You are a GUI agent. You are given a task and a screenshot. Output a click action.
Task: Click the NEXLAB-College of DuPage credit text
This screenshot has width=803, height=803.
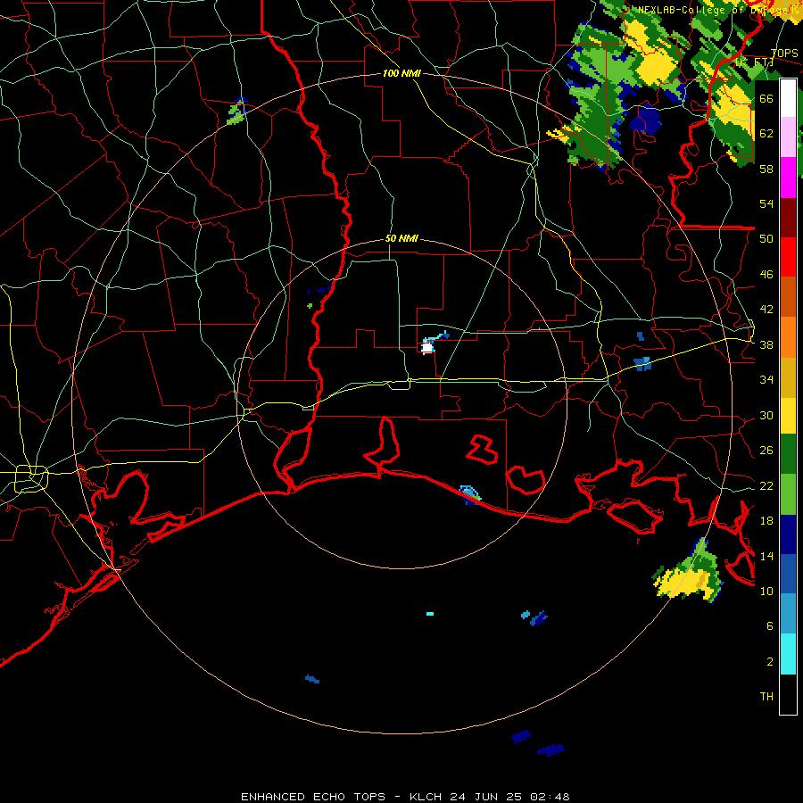(x=719, y=10)
